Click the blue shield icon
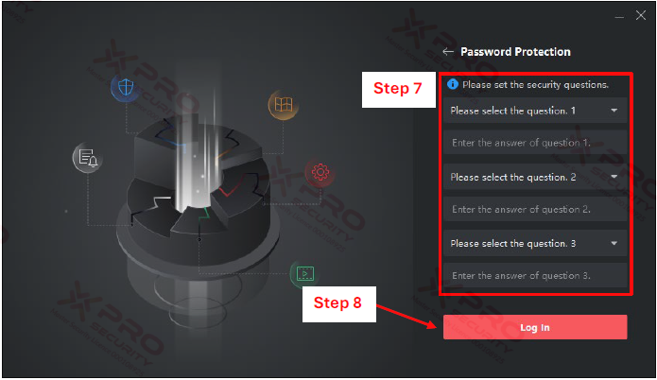Screen dimensions: 657x380 126,88
